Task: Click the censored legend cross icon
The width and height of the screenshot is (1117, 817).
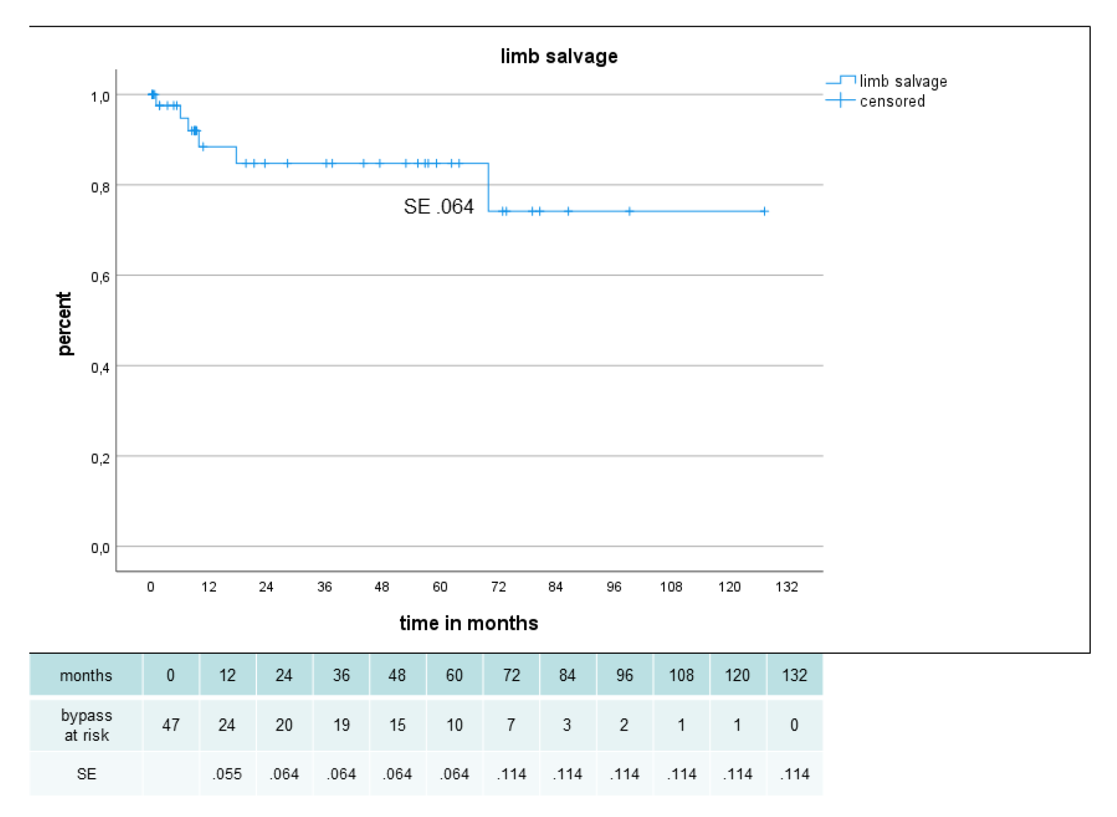Action: click(x=840, y=100)
